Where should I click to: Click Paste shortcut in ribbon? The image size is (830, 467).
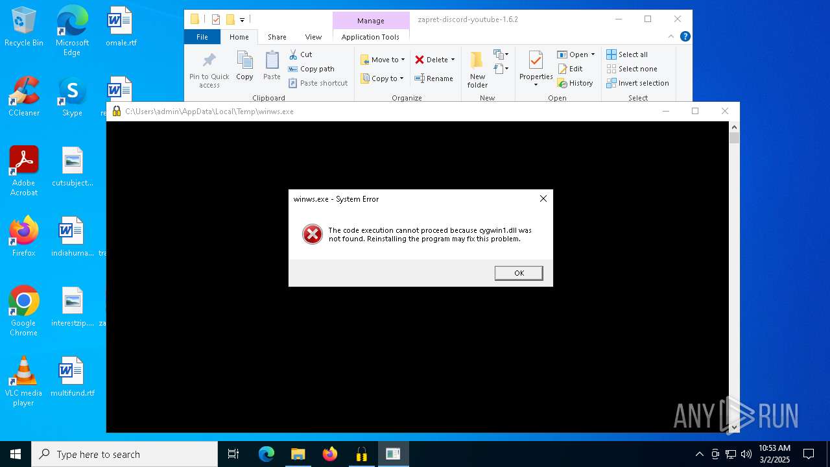click(x=318, y=83)
